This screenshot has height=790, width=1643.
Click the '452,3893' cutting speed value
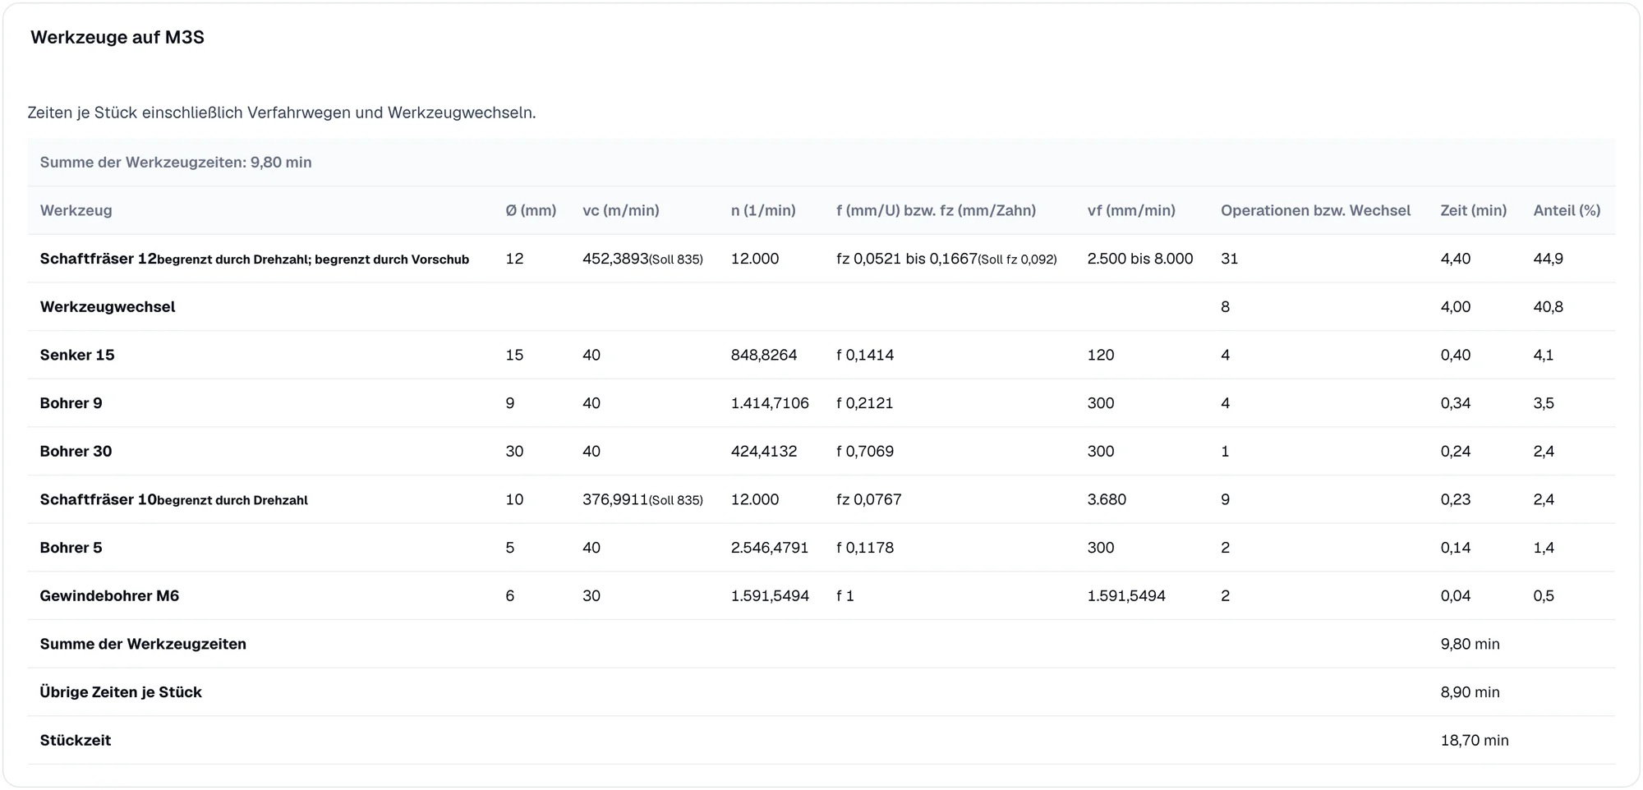(x=615, y=259)
